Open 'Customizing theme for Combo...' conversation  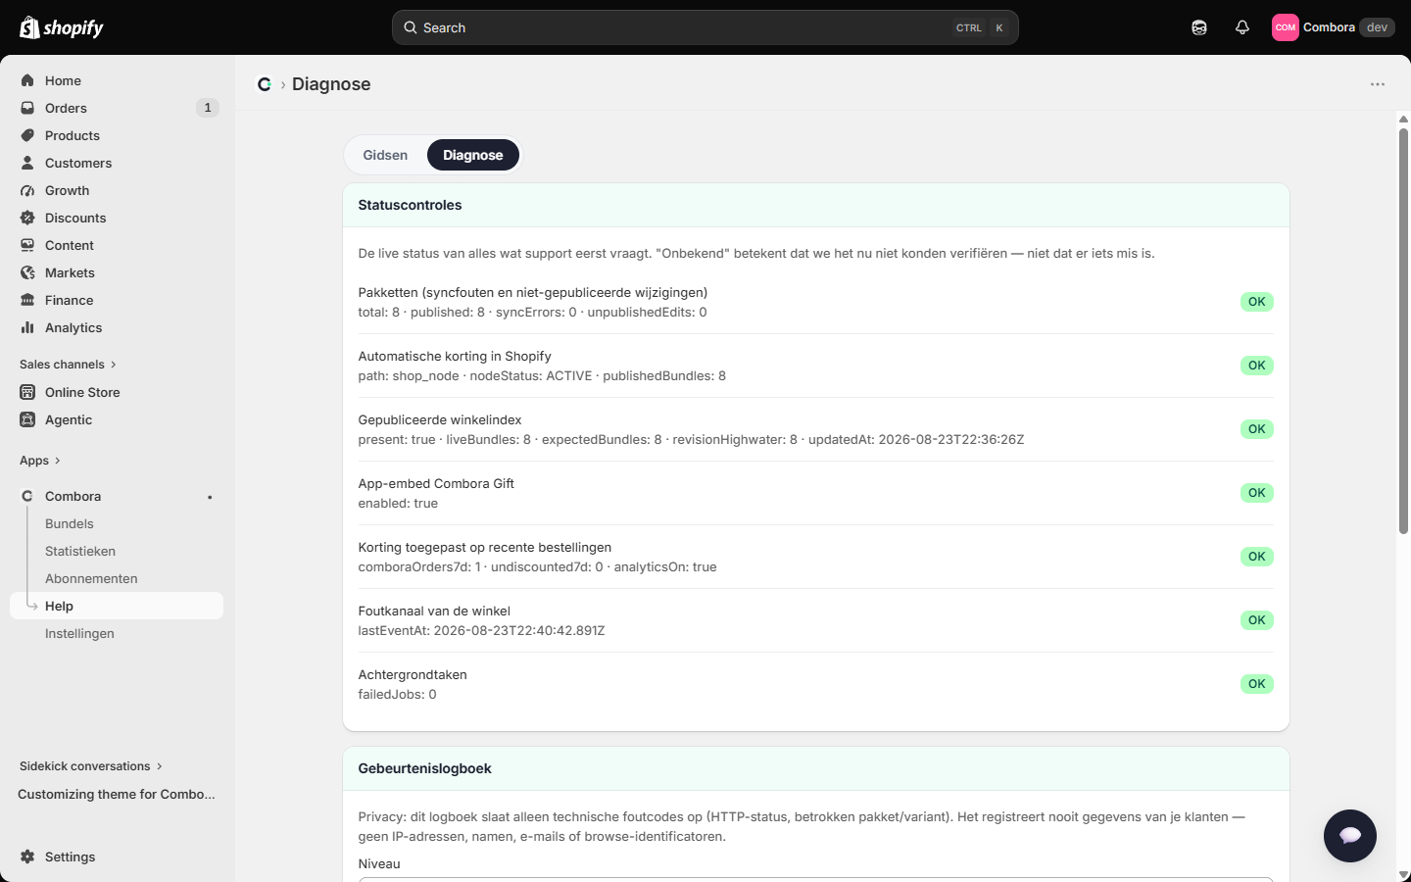pyautogui.click(x=117, y=794)
